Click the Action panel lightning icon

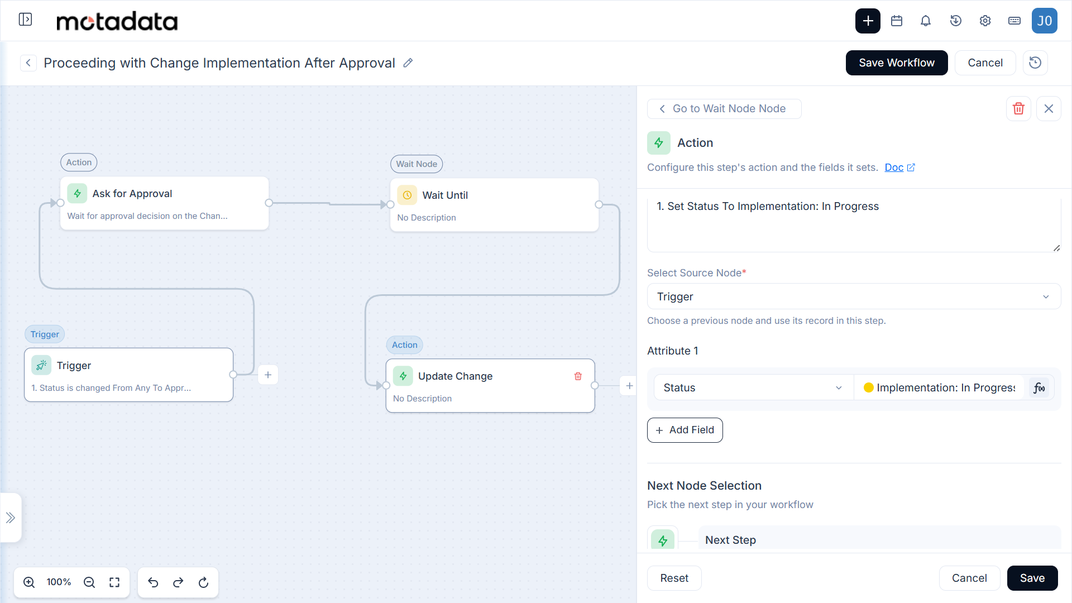coord(659,143)
